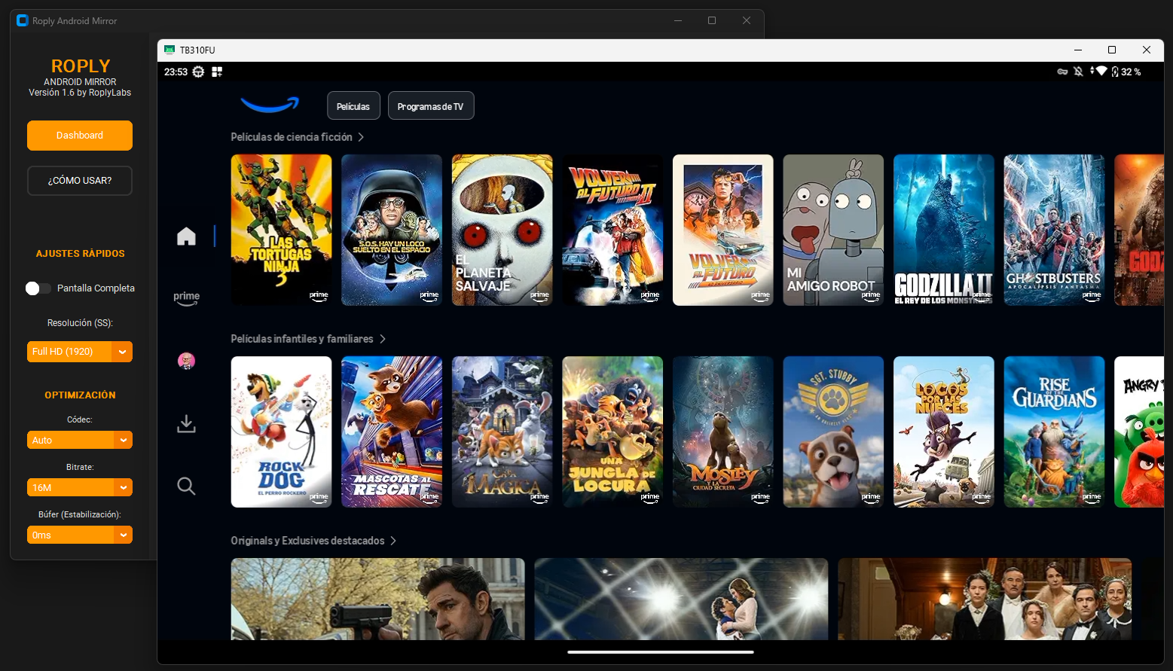The image size is (1173, 671).
Task: Click the TB310FU window icon
Action: 170,50
